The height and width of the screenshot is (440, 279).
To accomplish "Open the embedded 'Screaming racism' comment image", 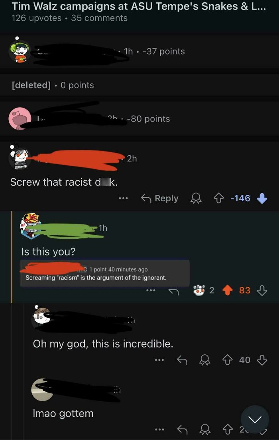I will [x=105, y=273].
